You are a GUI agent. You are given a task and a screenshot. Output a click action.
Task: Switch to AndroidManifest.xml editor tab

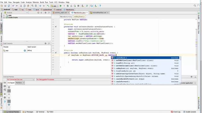point(99,13)
